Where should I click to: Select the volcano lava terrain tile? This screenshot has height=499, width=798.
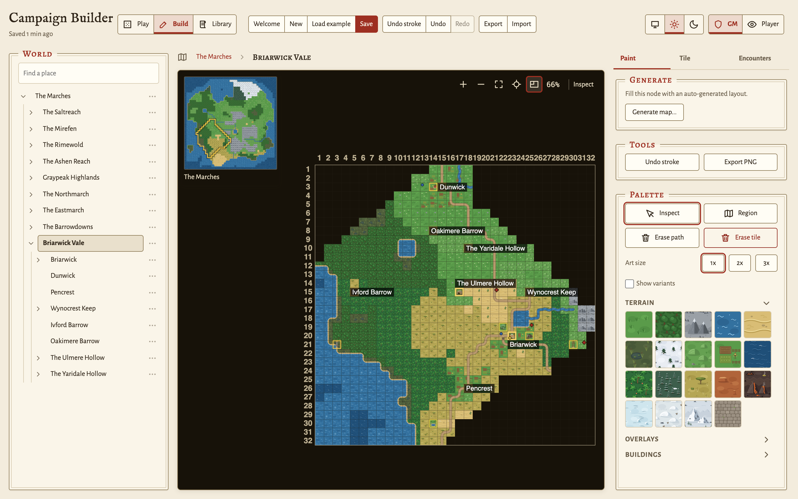coord(758,384)
